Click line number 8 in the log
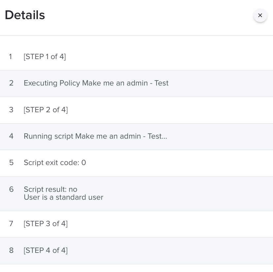 11,251
